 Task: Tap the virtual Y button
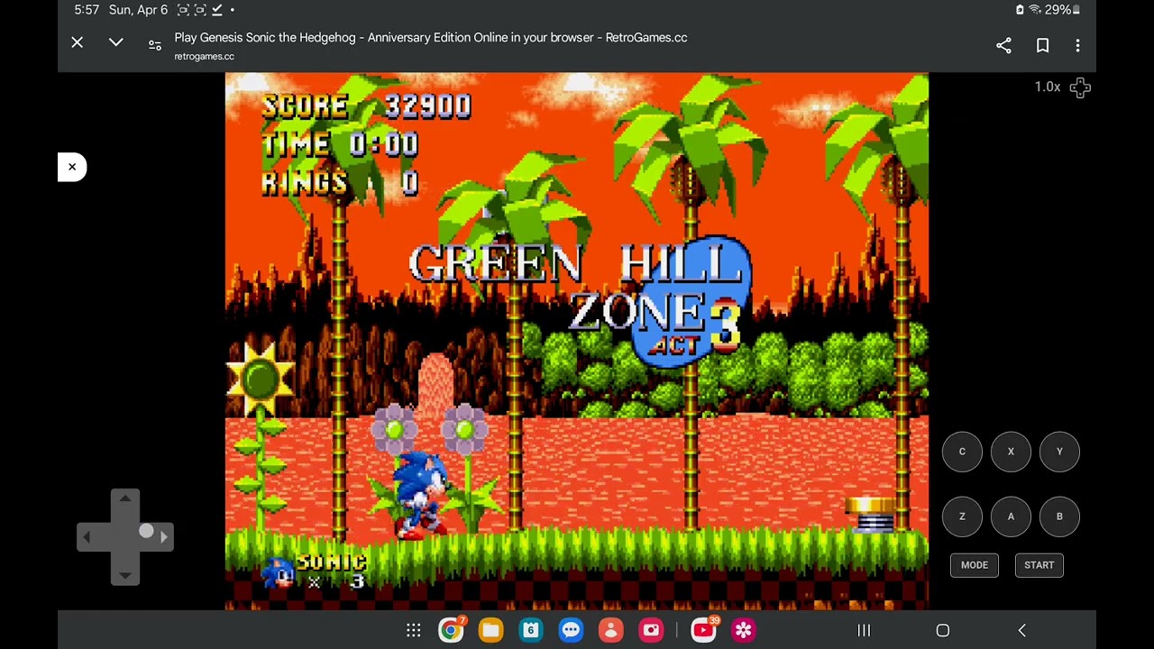point(1059,452)
